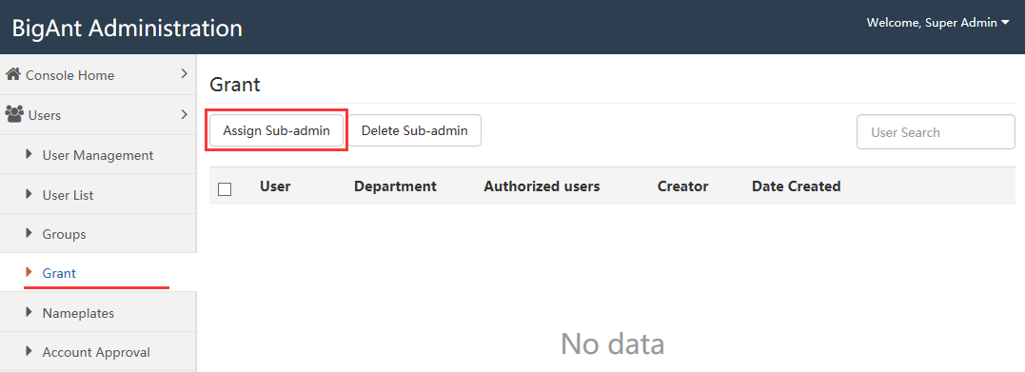The width and height of the screenshot is (1025, 372).
Task: Click the Nameplates triangle marker
Action: (29, 312)
